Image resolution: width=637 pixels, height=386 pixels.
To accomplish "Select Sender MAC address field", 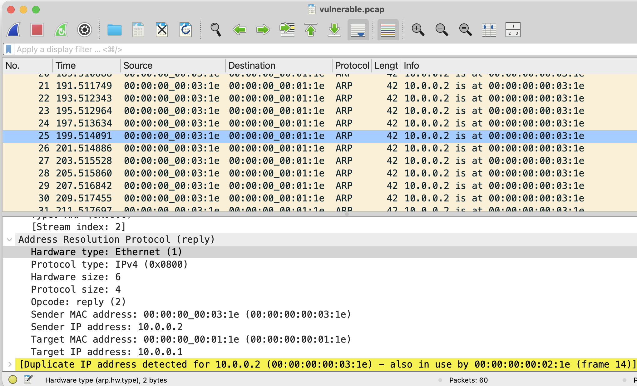I will coord(320,314).
